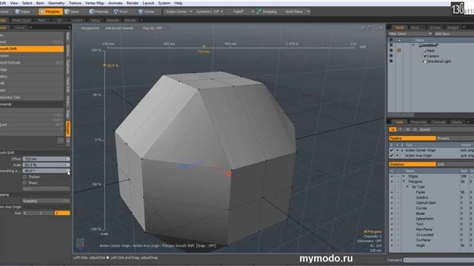This screenshot has width=474, height=266.
Task: Select the Camera item in list
Action: [433, 56]
